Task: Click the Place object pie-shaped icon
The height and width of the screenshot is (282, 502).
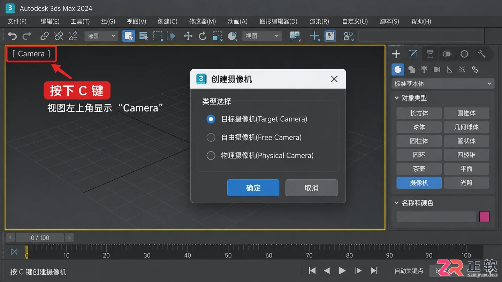Action: coord(232,36)
